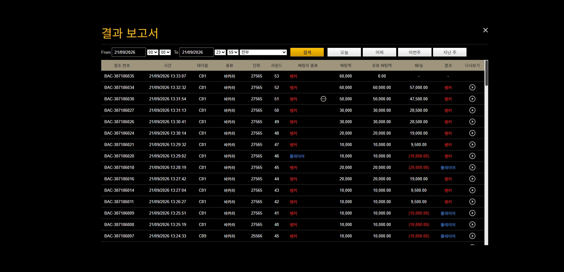Replay round BAC-387186014
564x272 pixels.
tap(472, 190)
